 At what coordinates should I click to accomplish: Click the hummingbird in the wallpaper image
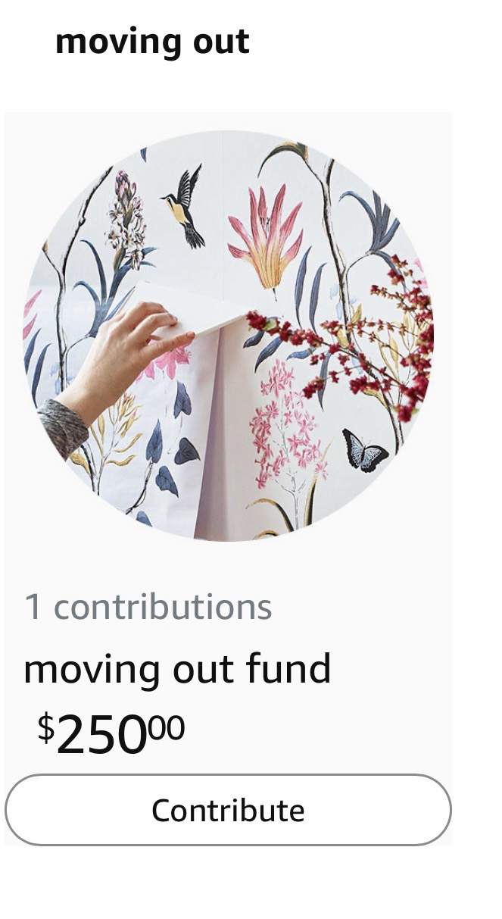[x=185, y=205]
